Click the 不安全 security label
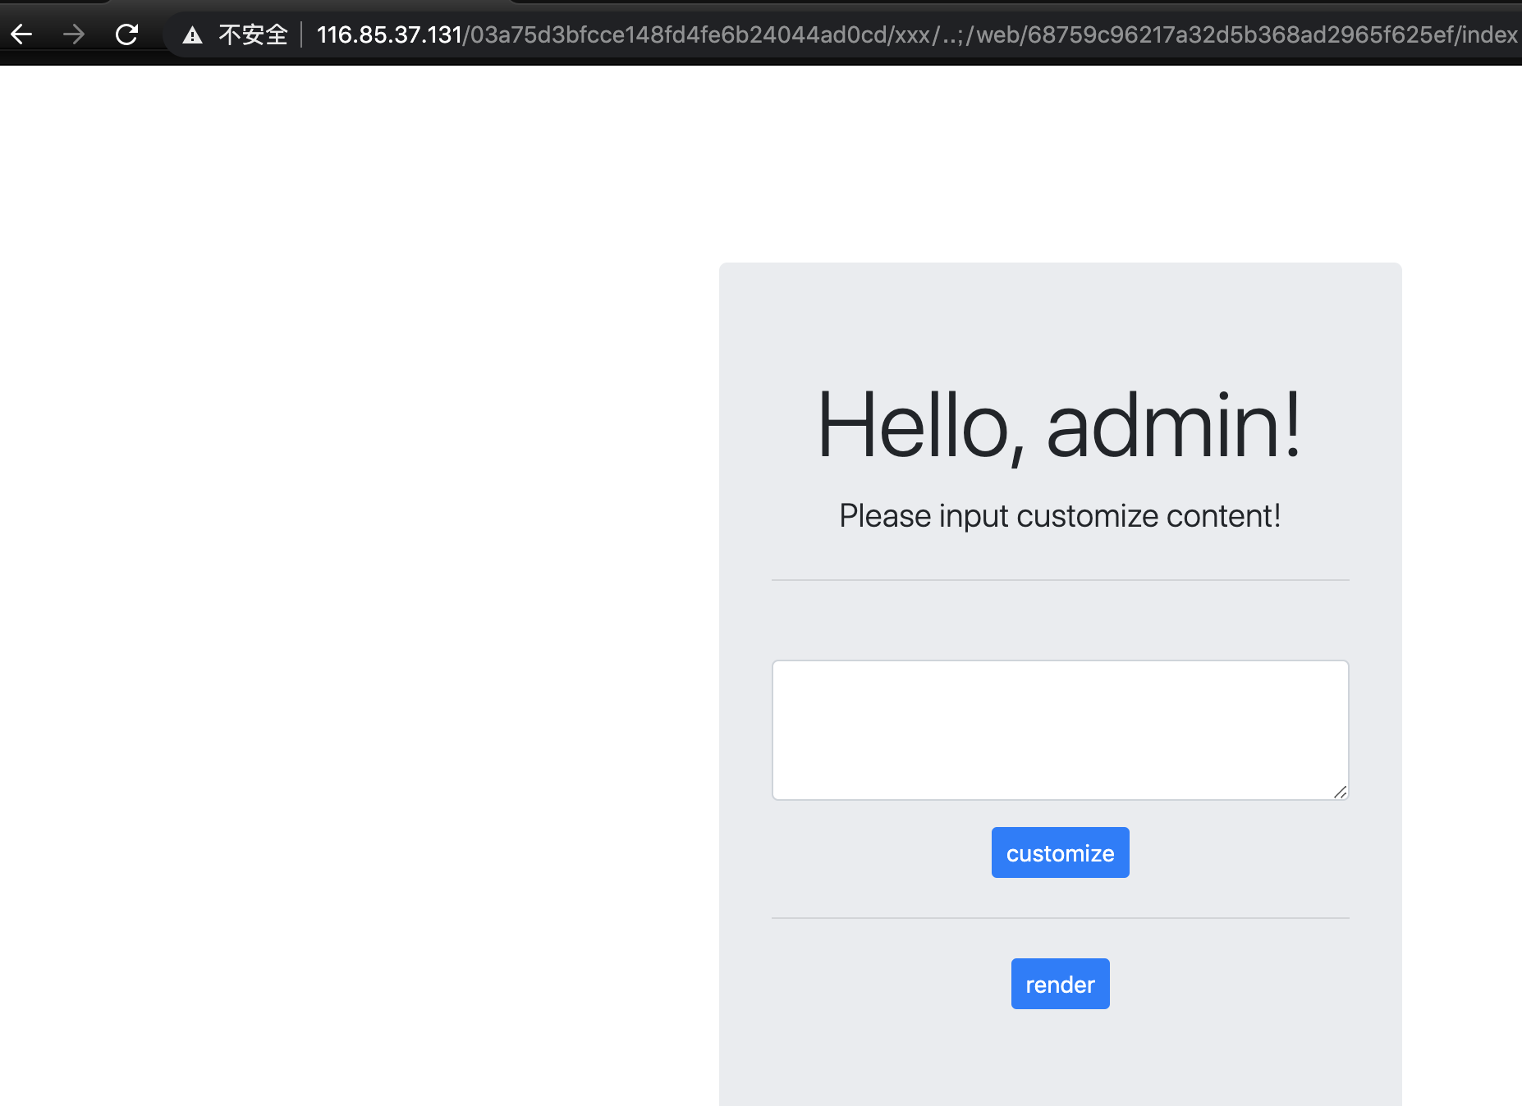Viewport: 1522px width, 1106px height. pyautogui.click(x=253, y=34)
